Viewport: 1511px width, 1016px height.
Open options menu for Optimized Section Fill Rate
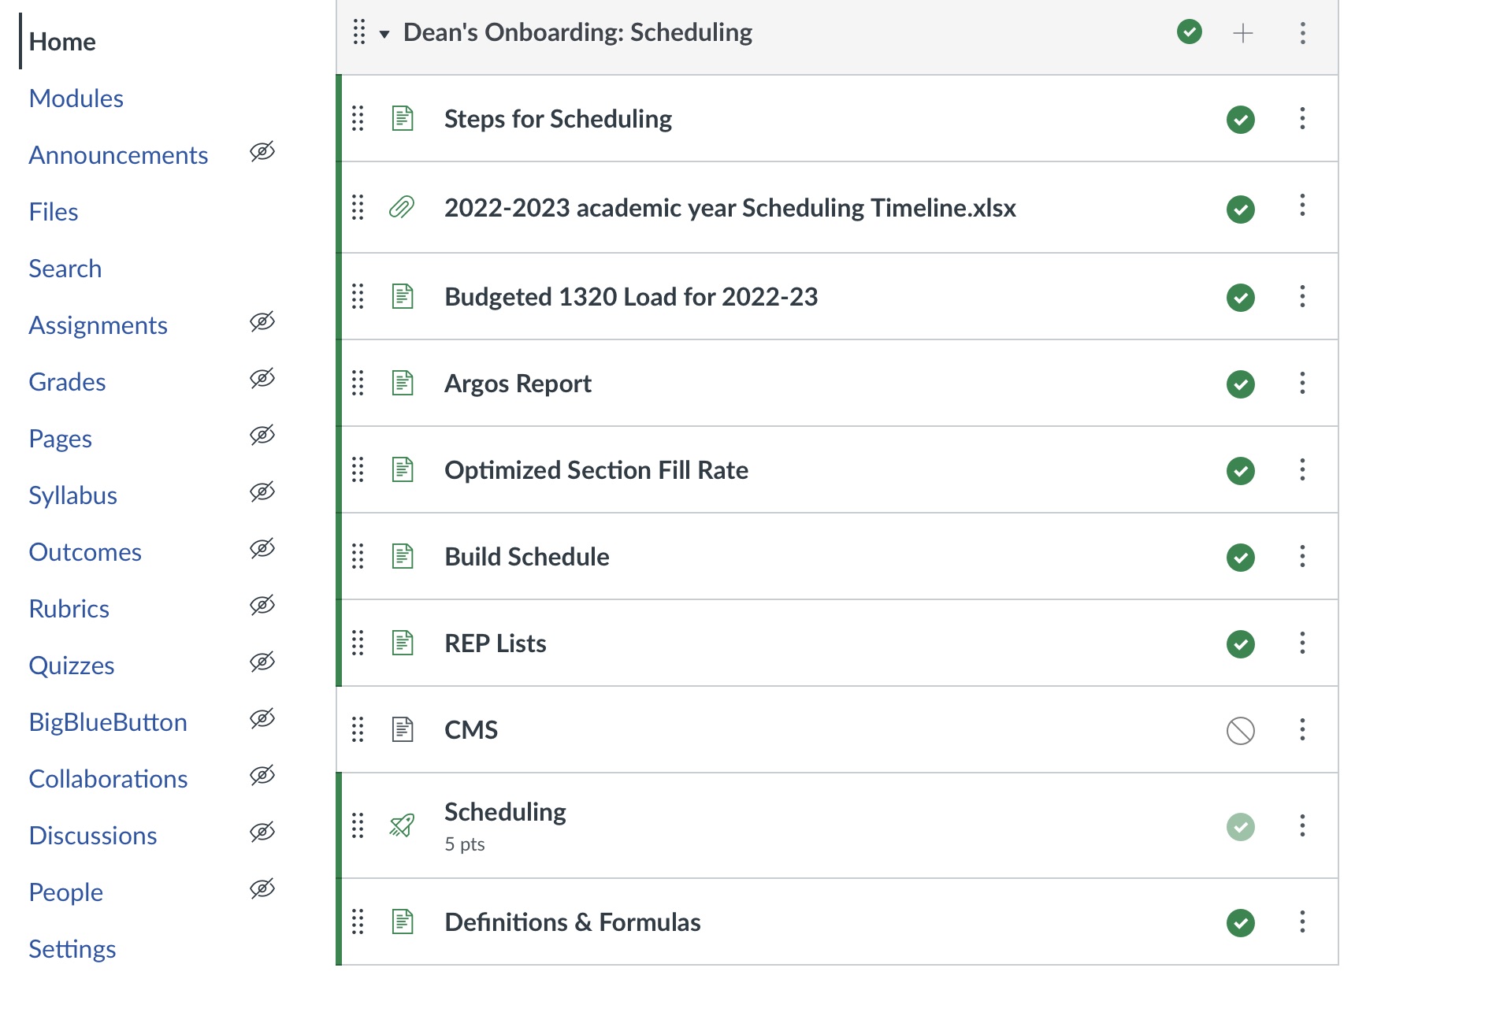click(1302, 470)
